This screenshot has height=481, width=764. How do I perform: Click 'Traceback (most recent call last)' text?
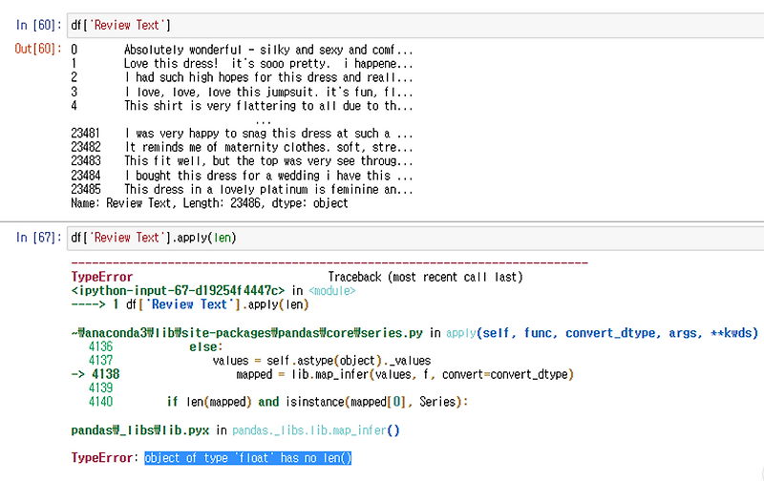click(425, 277)
